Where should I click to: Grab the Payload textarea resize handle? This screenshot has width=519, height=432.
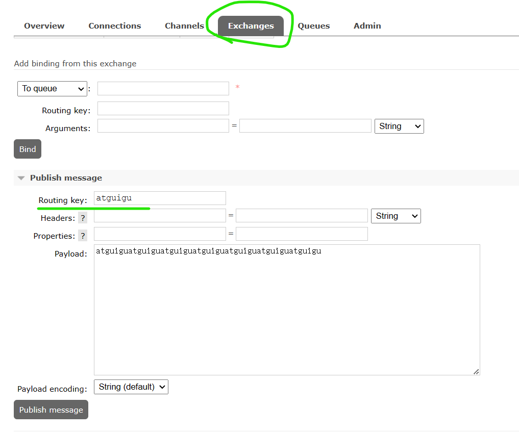pos(476,372)
